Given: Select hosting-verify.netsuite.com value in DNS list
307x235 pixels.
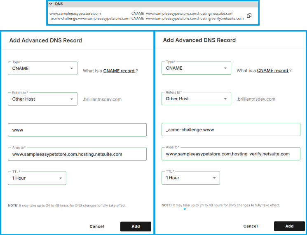Looking at the screenshot, I should tap(195, 19).
